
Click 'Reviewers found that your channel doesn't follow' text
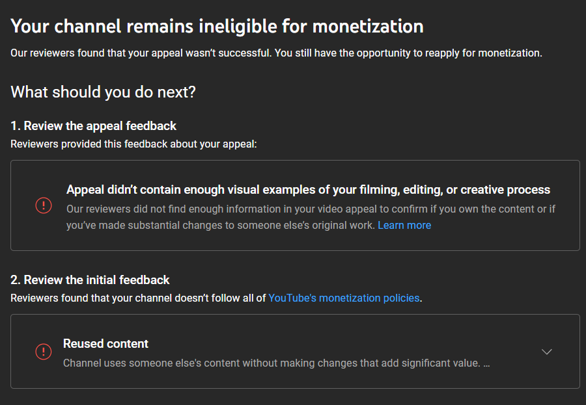[x=138, y=298]
